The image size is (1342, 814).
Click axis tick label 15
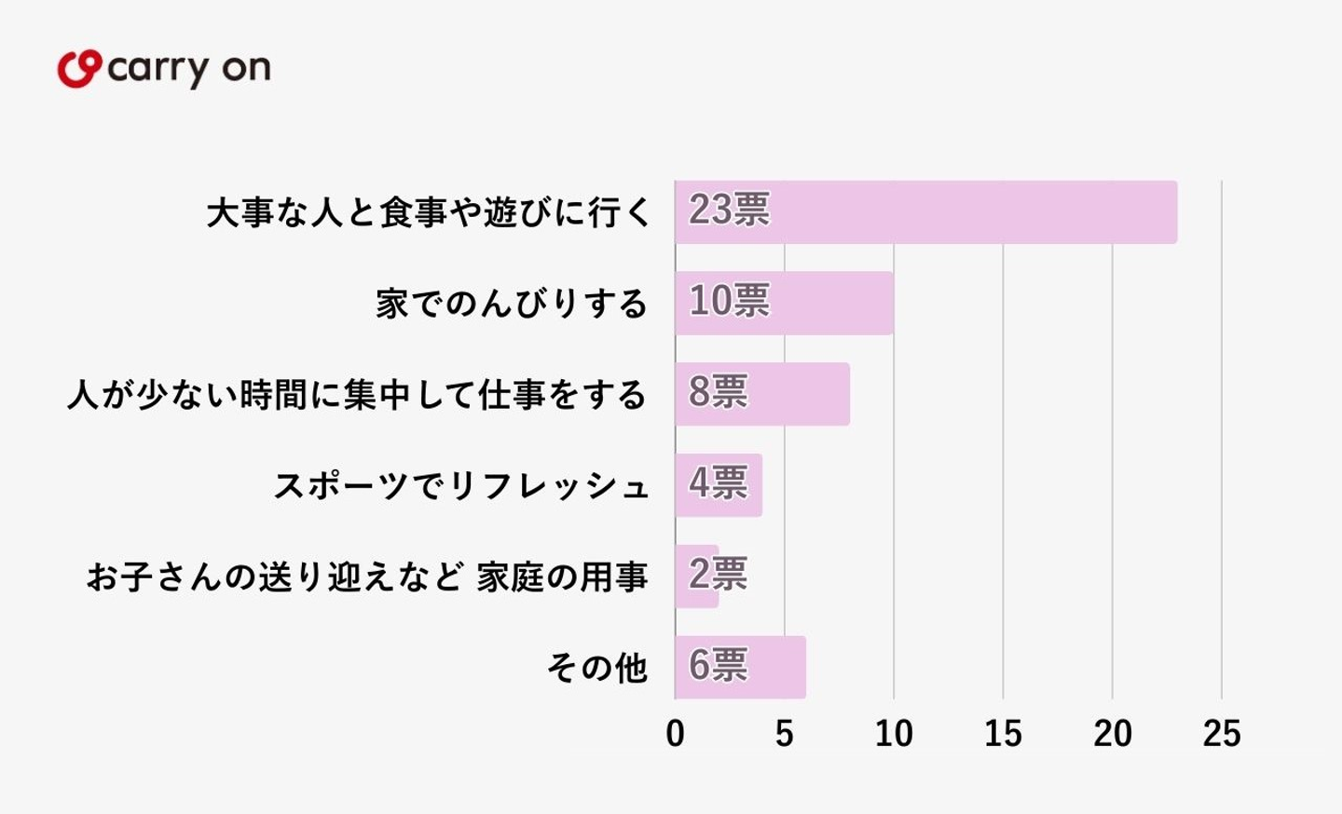(x=1003, y=734)
